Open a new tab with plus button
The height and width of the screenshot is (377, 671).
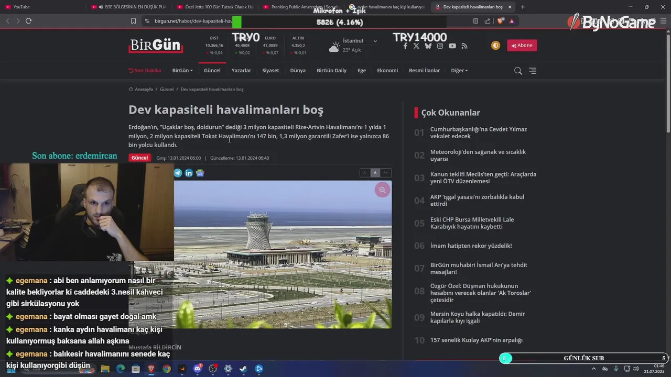click(x=523, y=7)
